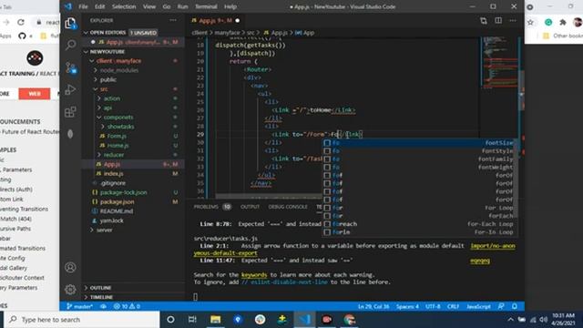Select the forin For-In Loop suggestion
583x328 pixels.
(x=419, y=232)
